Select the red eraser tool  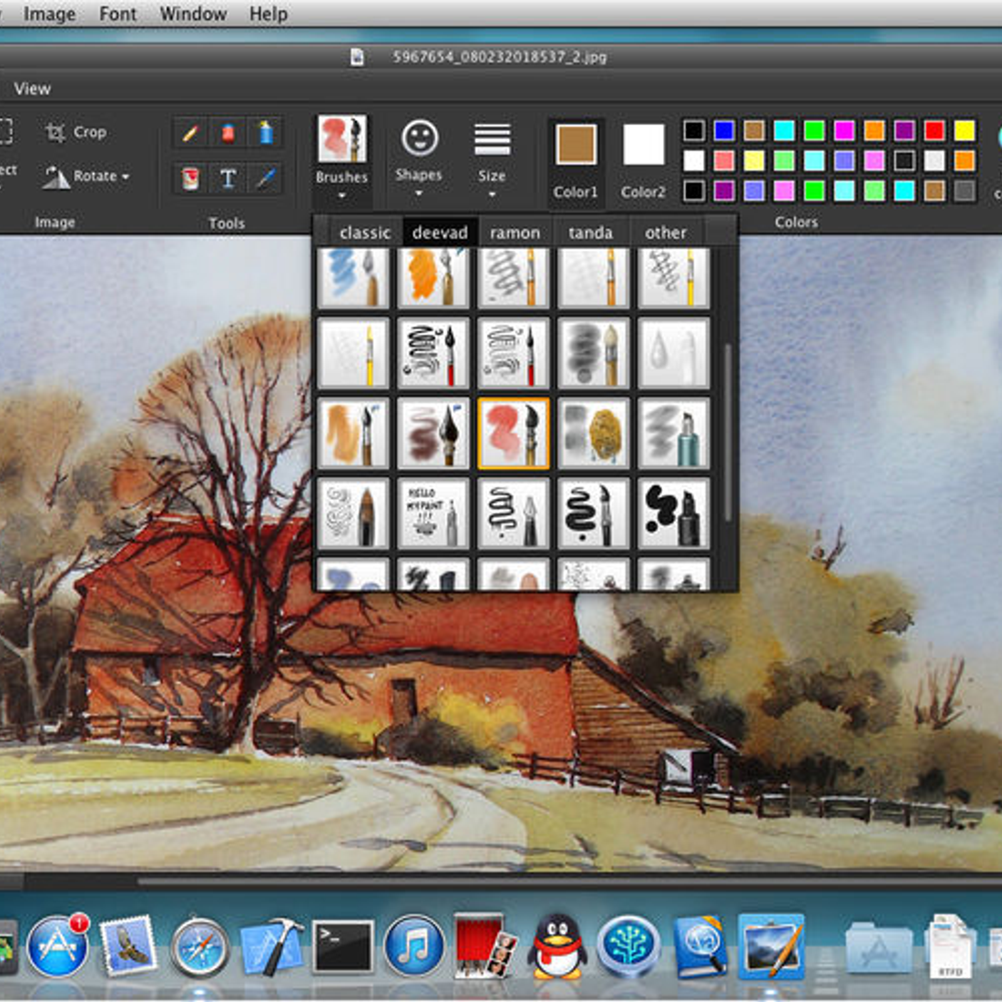pyautogui.click(x=228, y=133)
